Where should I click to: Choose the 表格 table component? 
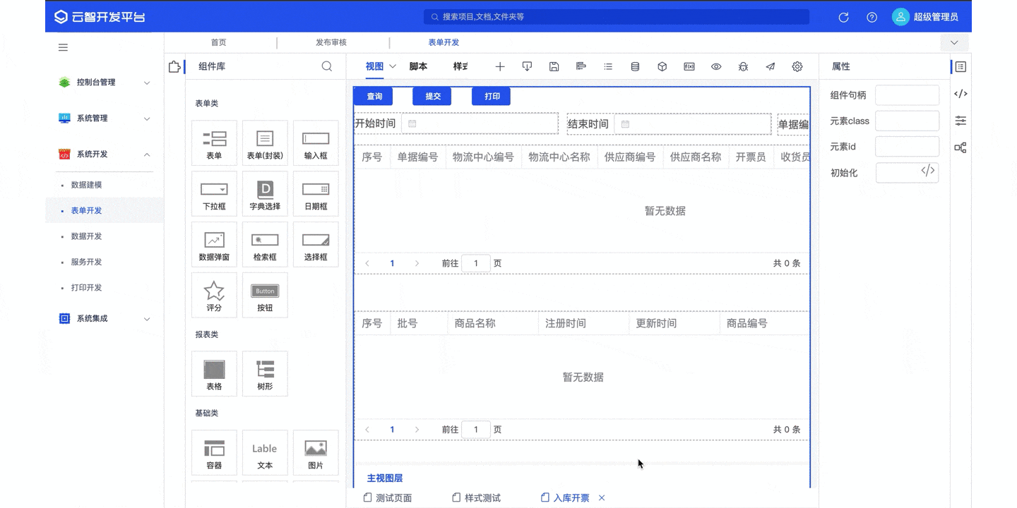[x=214, y=374]
